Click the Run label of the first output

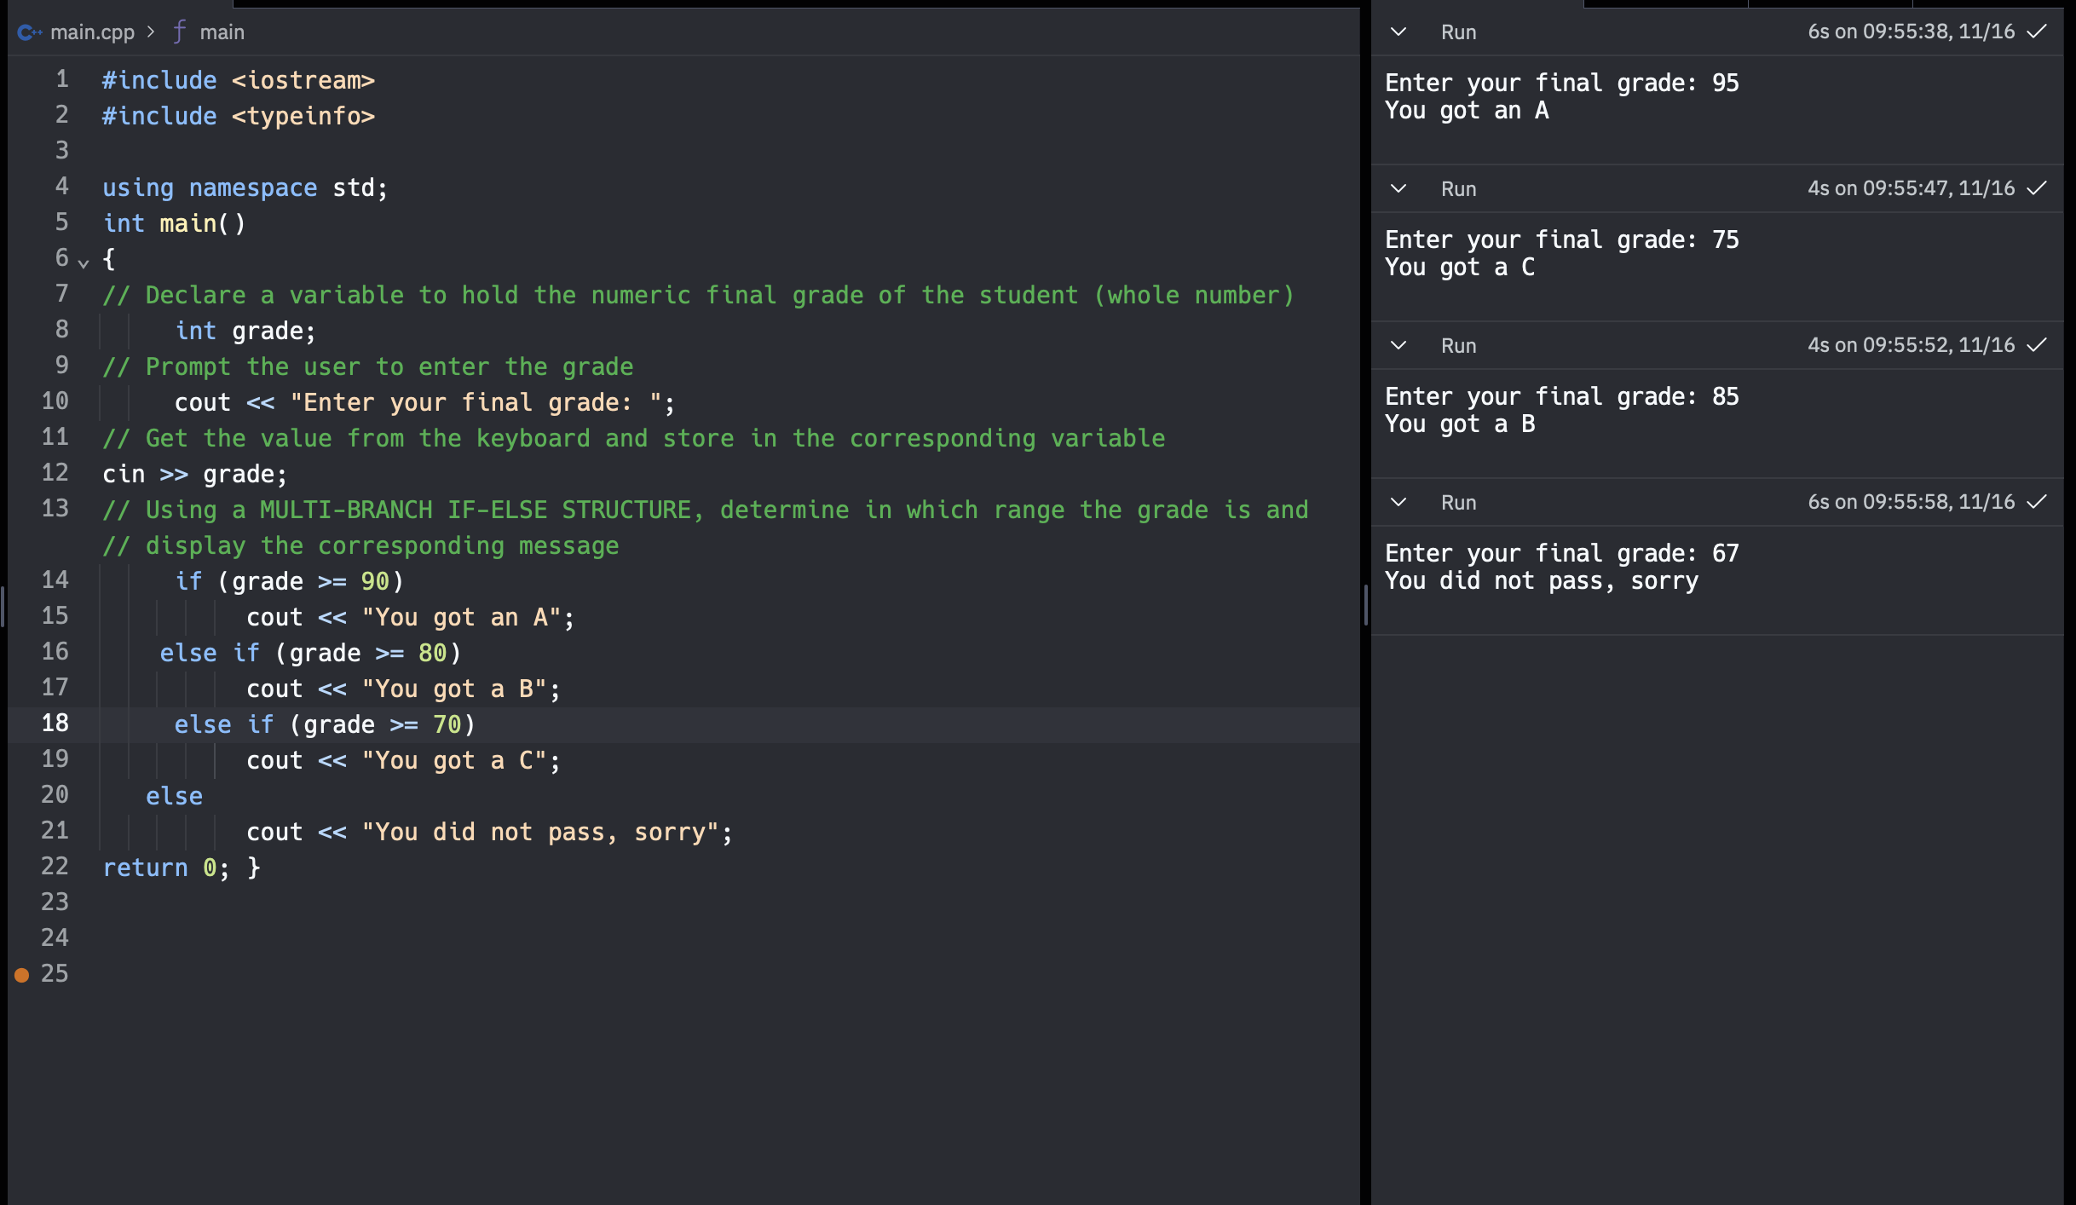[x=1458, y=32]
